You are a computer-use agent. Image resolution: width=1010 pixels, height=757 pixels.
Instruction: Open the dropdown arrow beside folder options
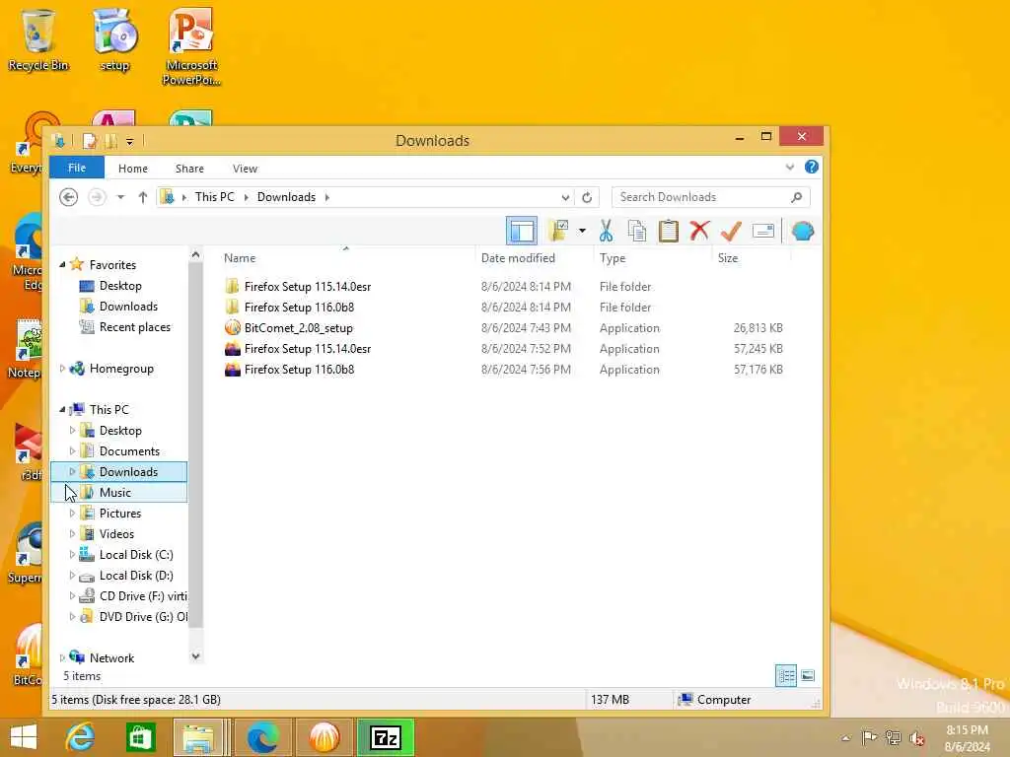tap(582, 231)
